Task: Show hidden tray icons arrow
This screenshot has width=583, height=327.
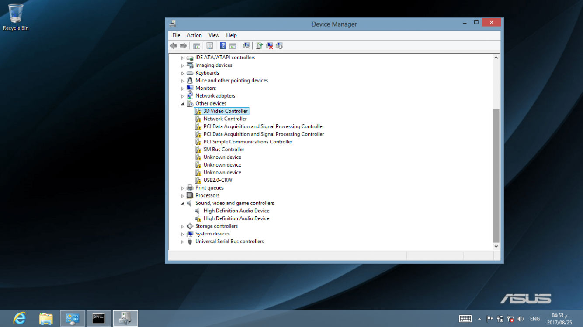Action: point(479,319)
